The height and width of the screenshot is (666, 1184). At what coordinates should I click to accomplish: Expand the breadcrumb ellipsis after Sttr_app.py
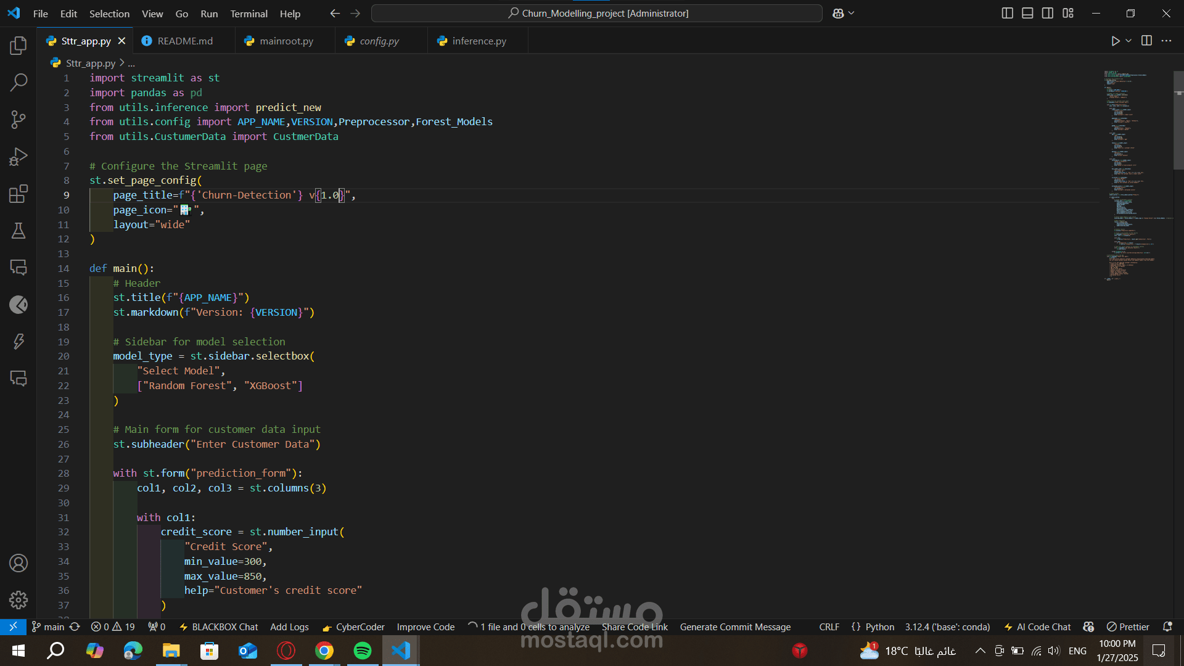pos(131,63)
